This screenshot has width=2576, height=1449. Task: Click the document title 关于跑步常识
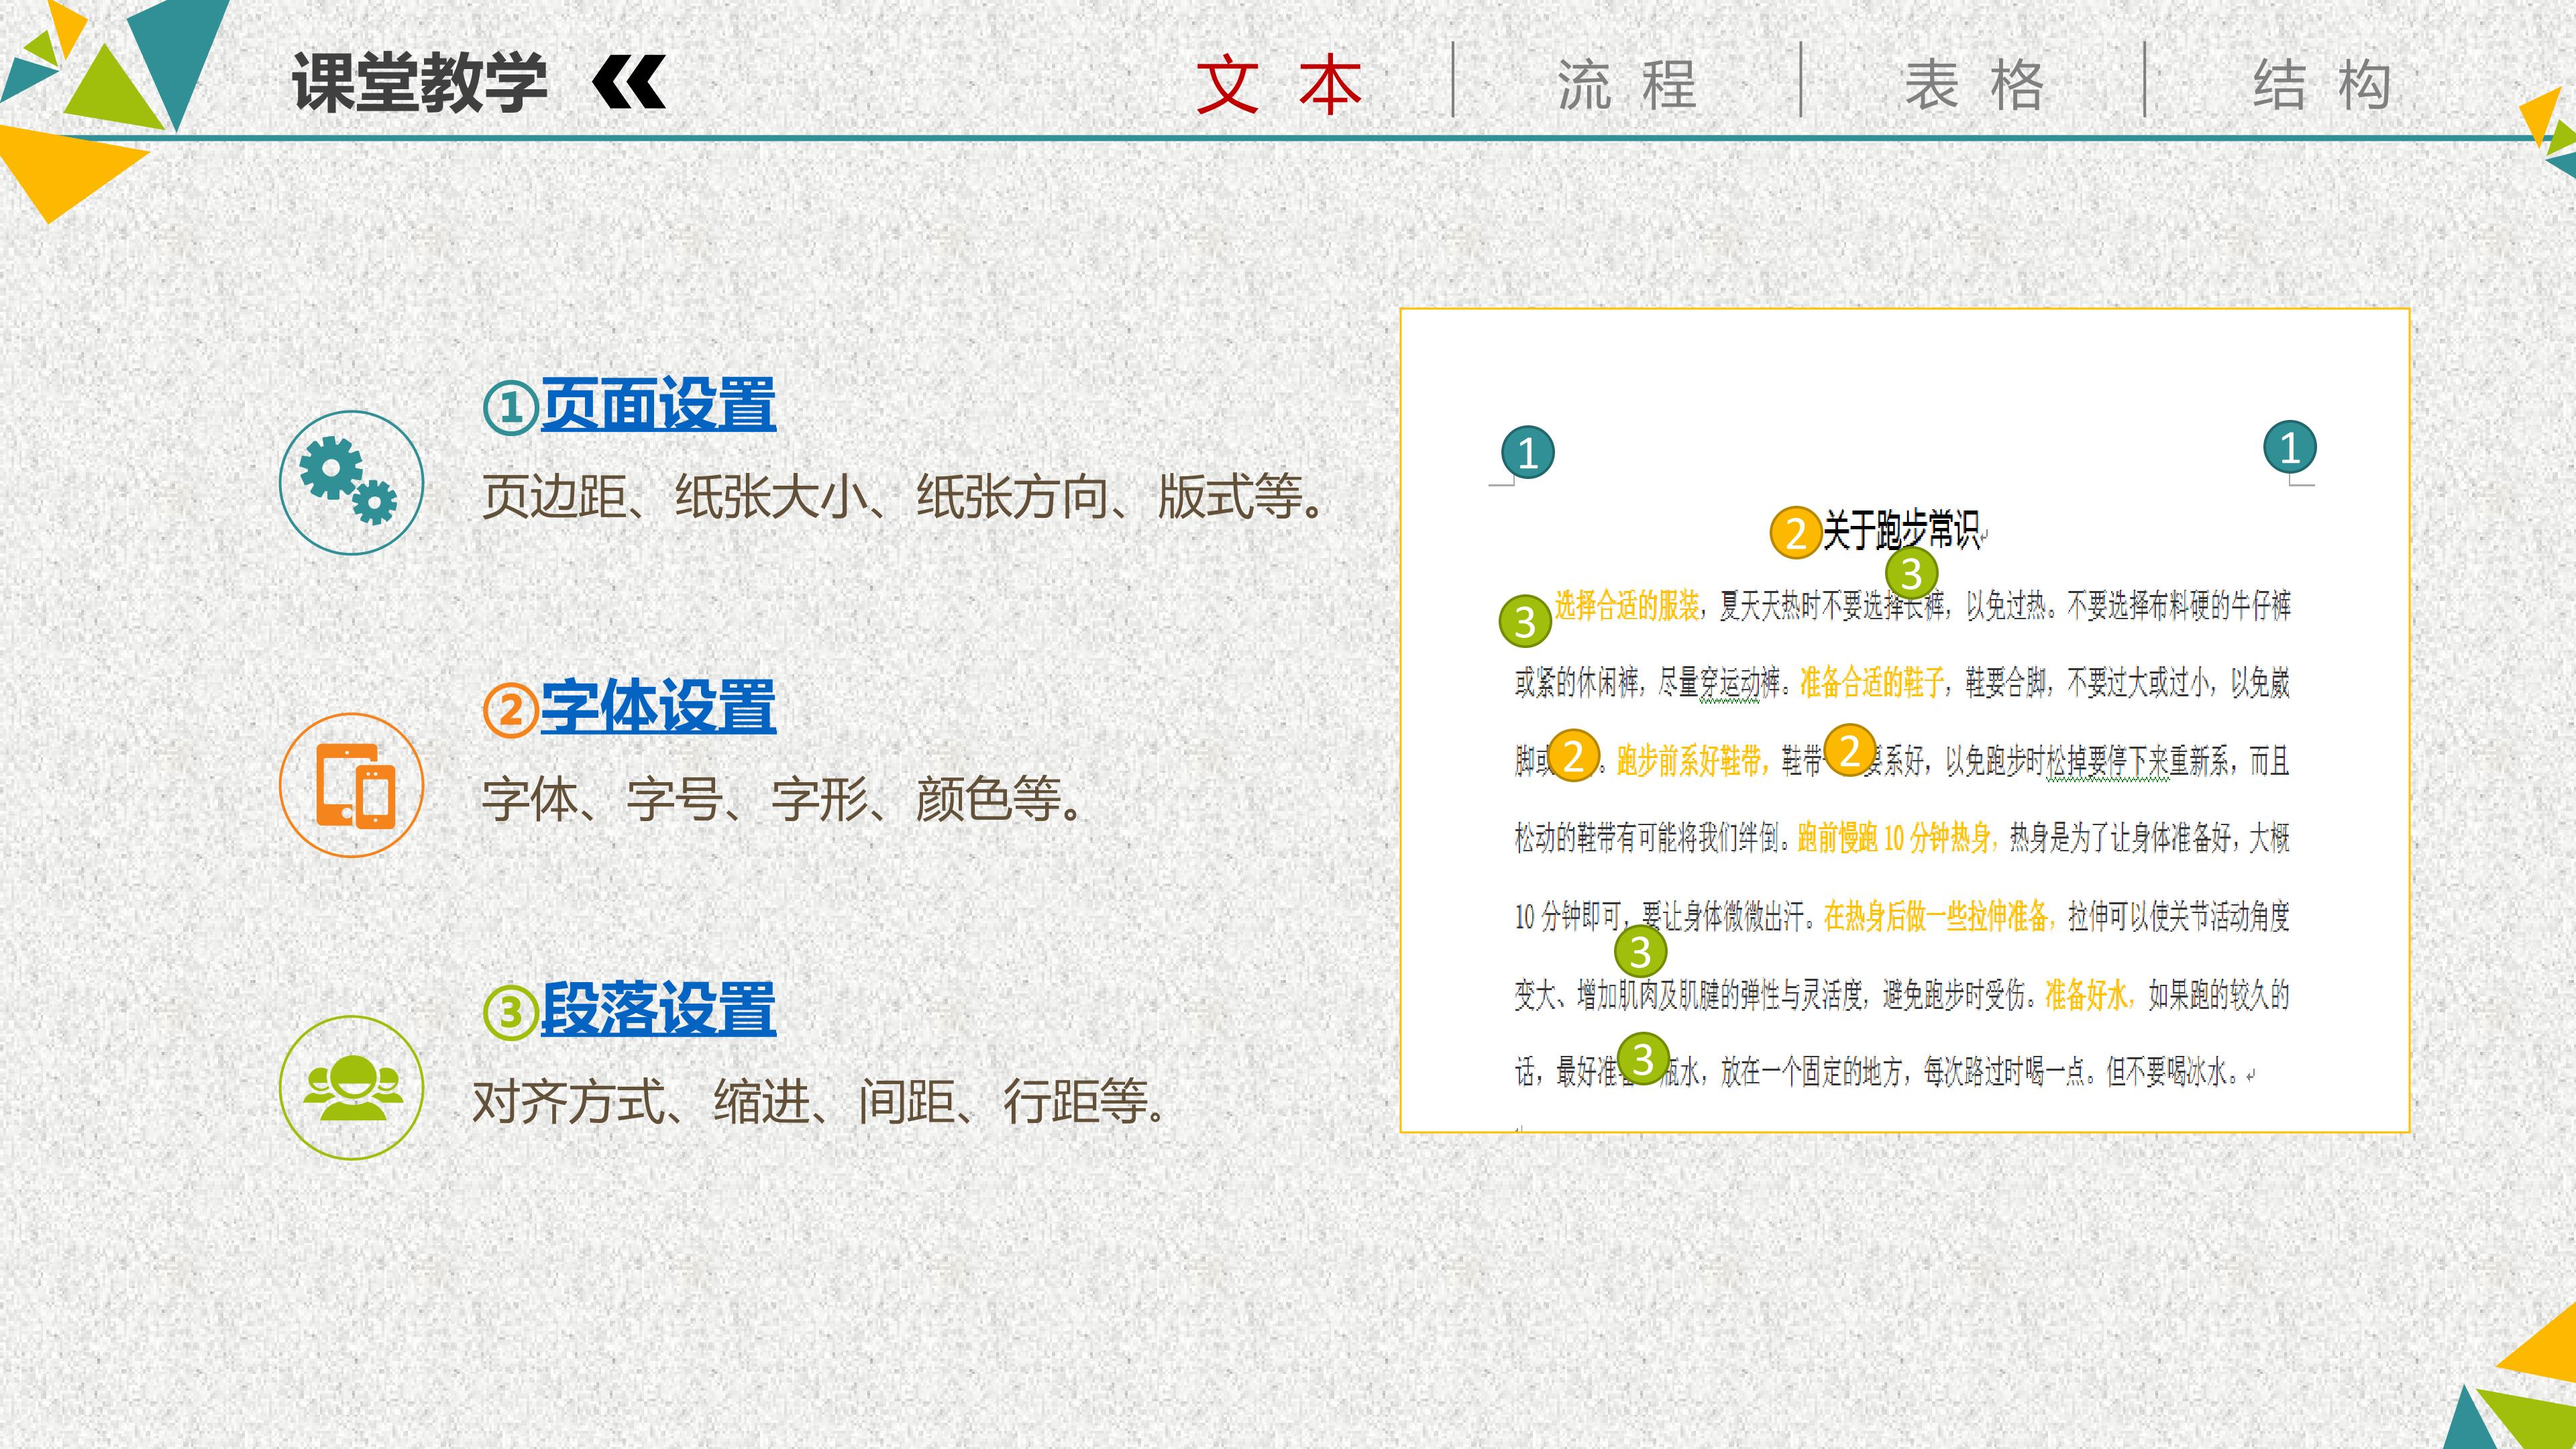click(1901, 530)
